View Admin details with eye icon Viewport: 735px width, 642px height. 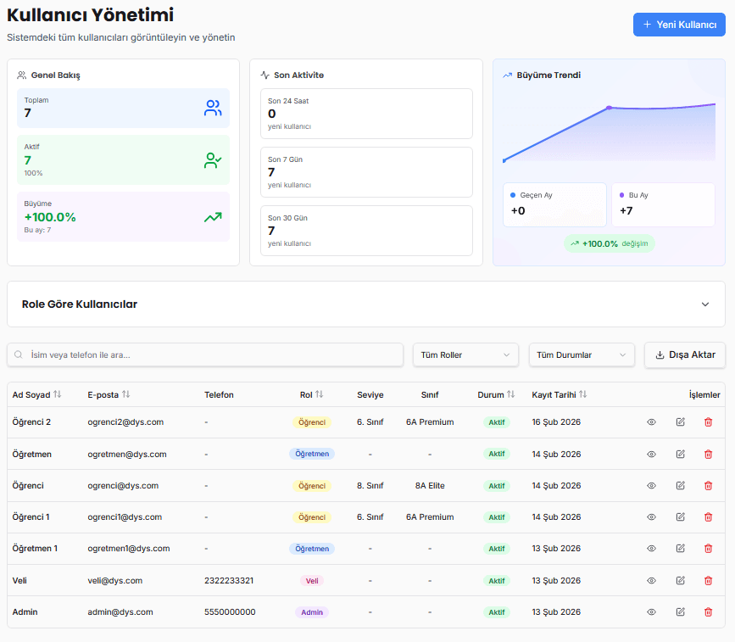(651, 611)
